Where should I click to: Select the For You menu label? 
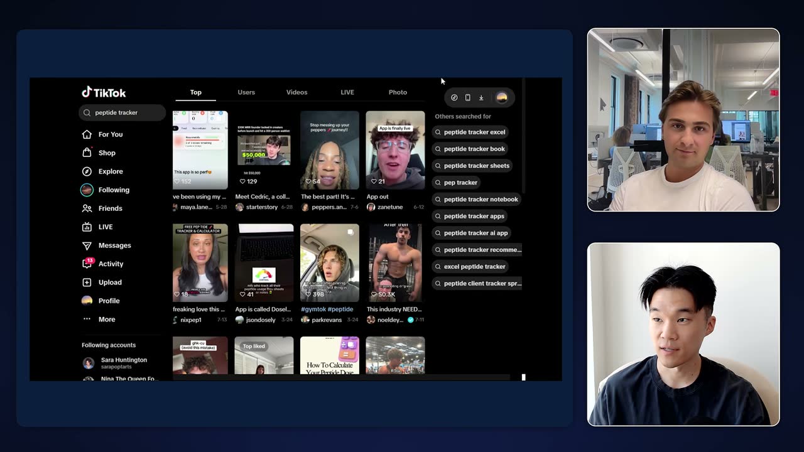111,134
